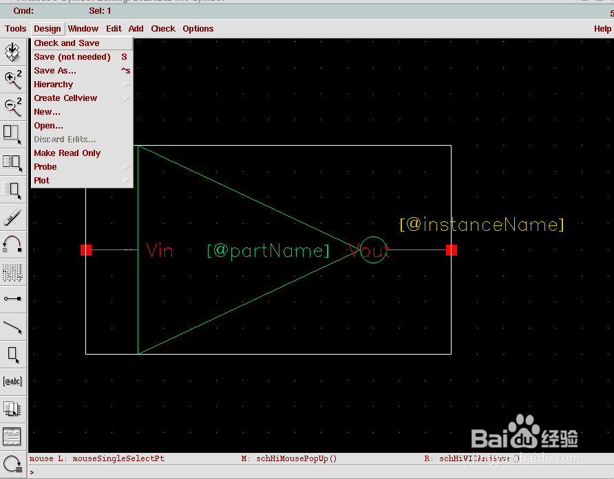
Task: Open the Window menu
Action: coord(83,29)
